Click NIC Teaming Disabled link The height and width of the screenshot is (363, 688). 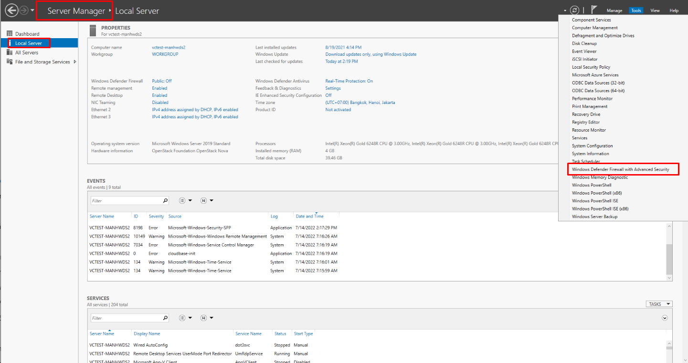[x=160, y=103]
